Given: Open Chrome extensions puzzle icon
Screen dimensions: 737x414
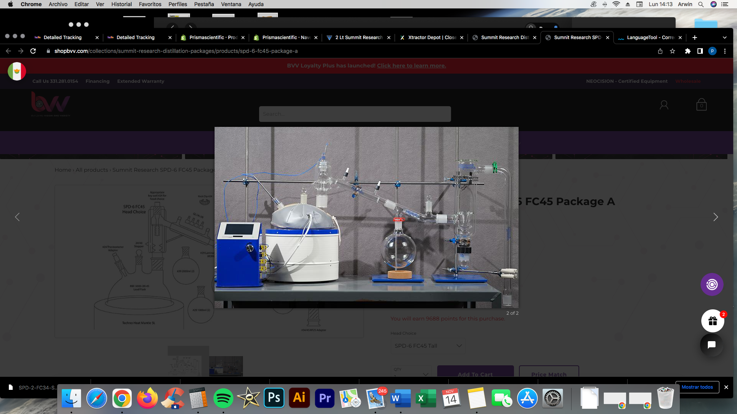Looking at the screenshot, I should coord(687,51).
